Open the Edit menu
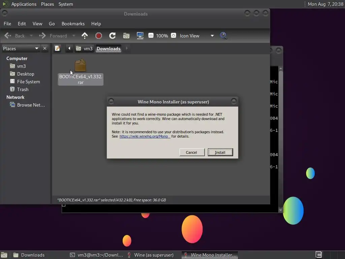Viewport: 345px width, 259px height. click(22, 24)
